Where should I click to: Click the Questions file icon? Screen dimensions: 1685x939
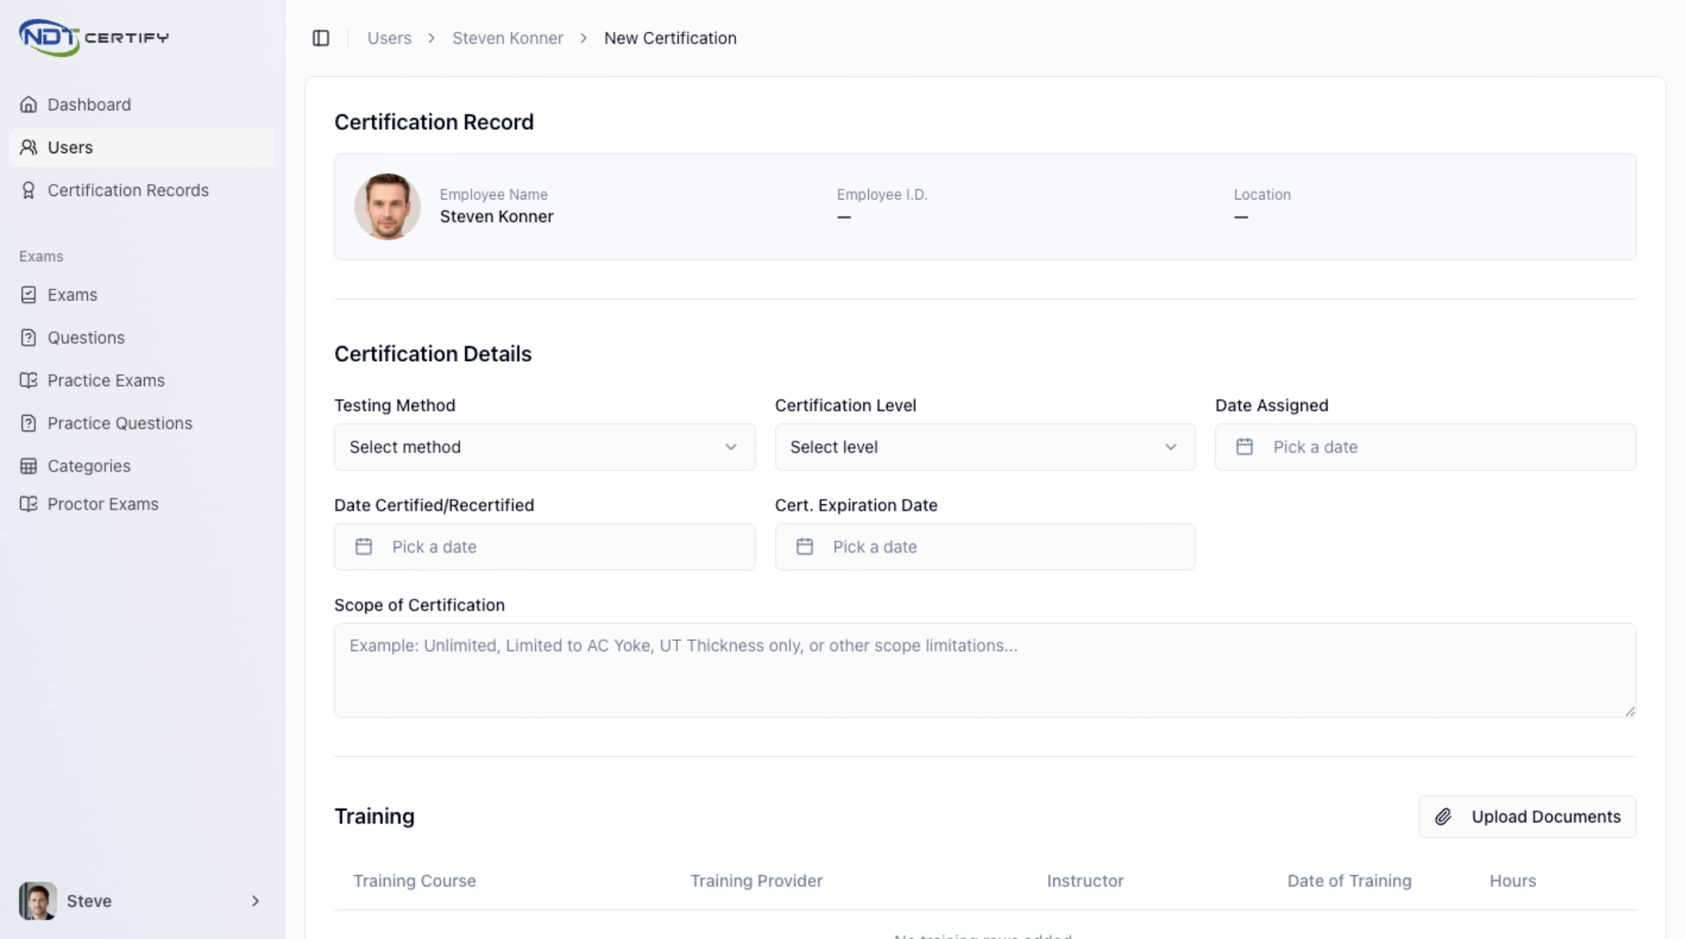point(28,338)
